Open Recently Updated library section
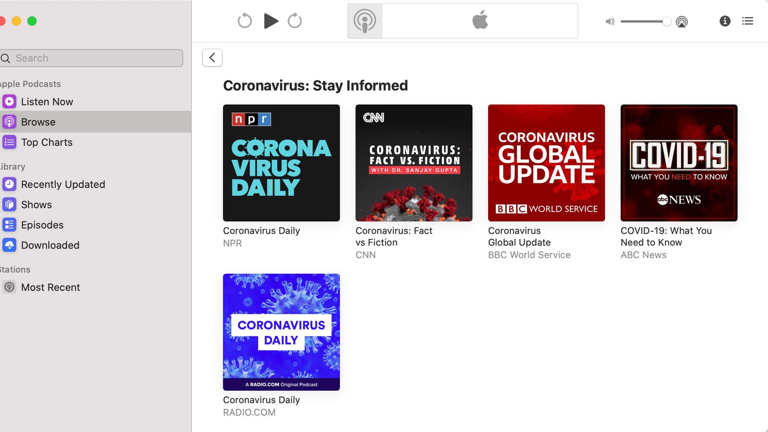 pyautogui.click(x=96, y=184)
